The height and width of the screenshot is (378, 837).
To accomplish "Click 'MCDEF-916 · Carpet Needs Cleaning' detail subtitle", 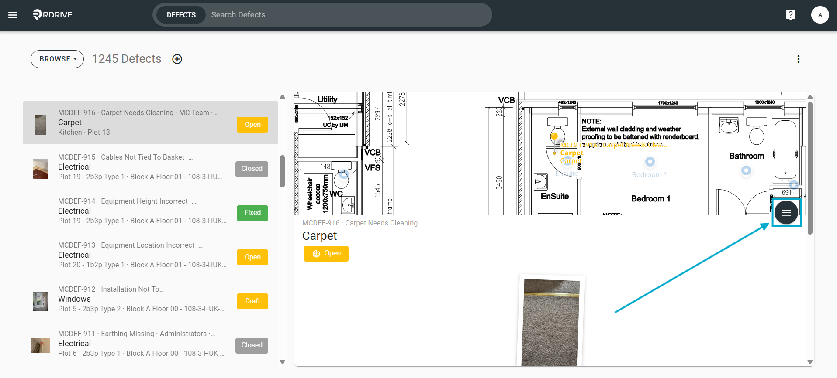I will coord(360,223).
